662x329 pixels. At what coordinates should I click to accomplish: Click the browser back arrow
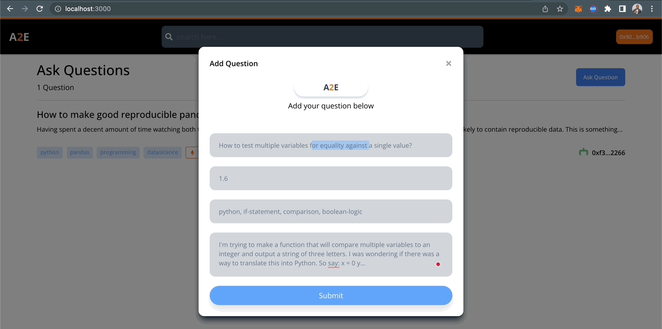10,9
